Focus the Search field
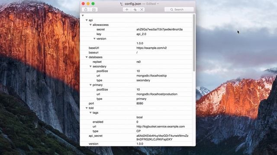 pos(179,9)
